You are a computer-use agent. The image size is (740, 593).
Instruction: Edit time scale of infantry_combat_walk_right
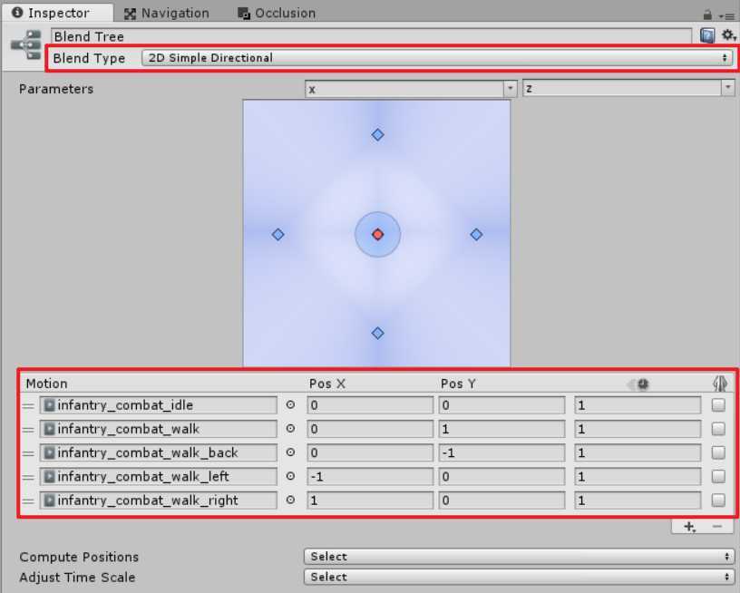coord(638,501)
